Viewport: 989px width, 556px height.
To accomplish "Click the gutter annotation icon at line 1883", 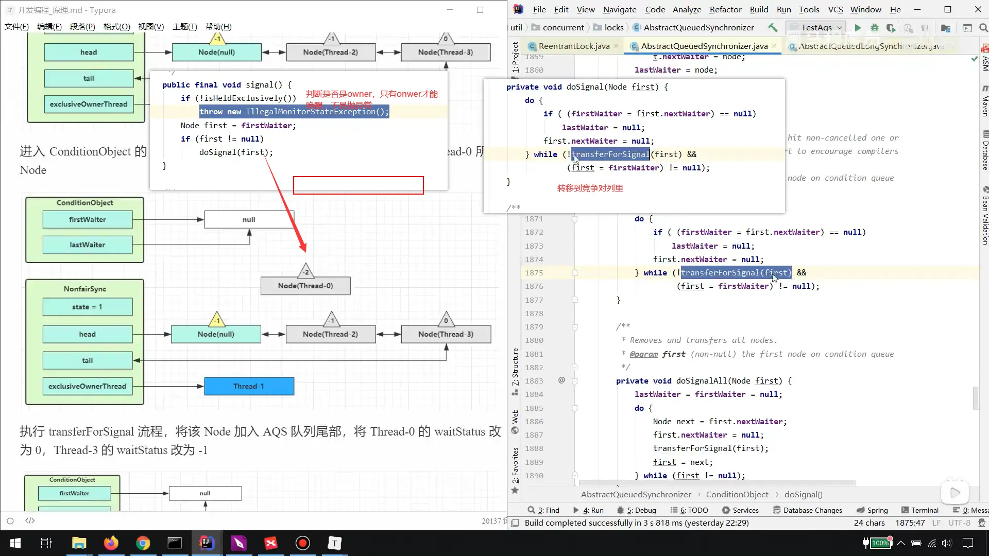I will (x=561, y=380).
